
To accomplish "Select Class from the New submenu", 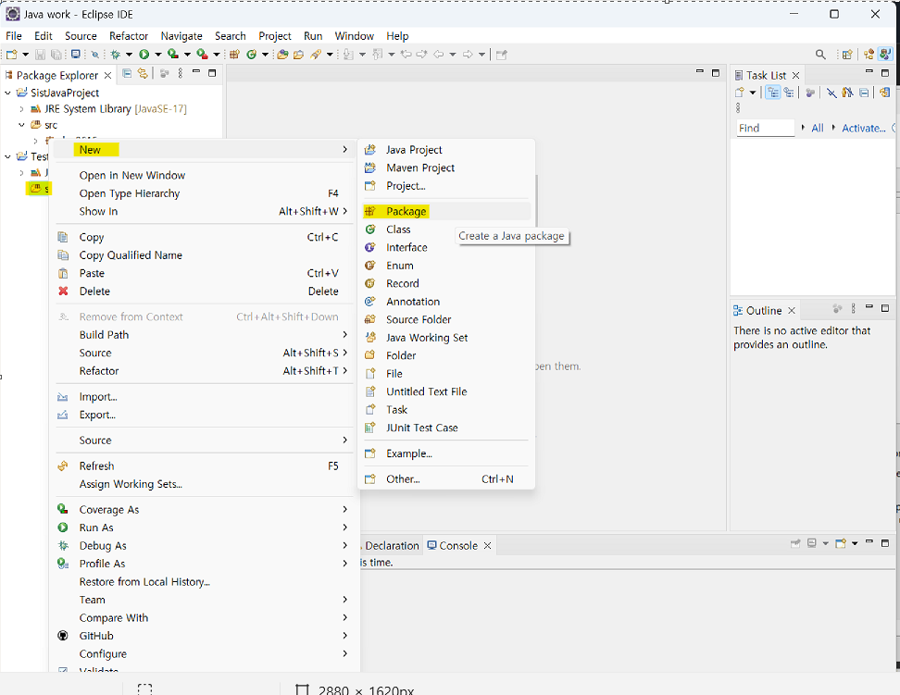I will click(x=446, y=229).
